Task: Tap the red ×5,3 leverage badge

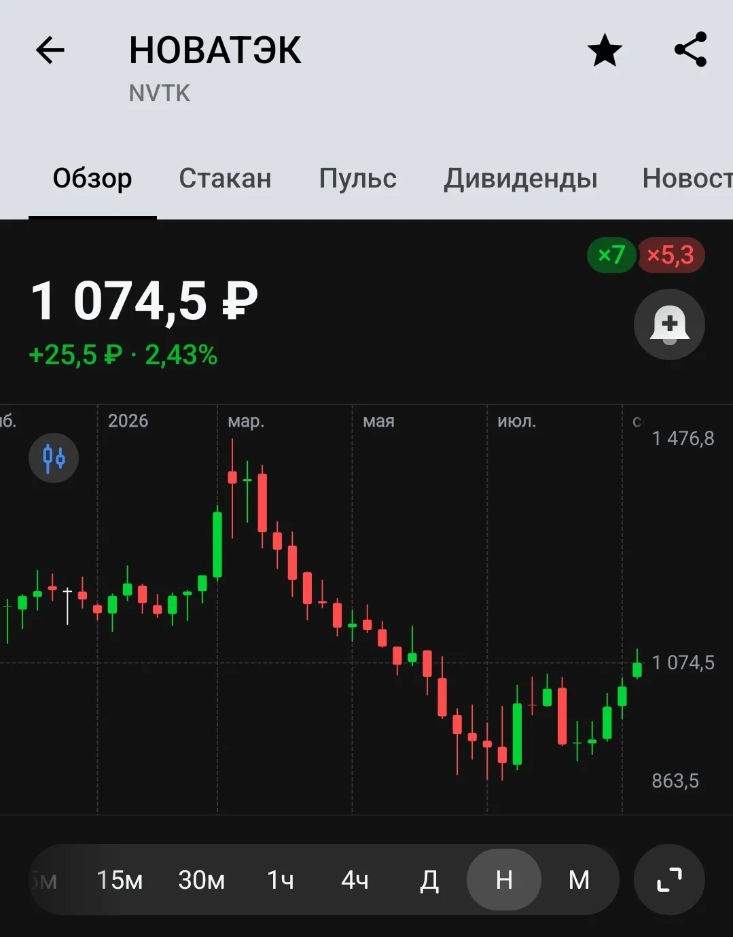Action: pyautogui.click(x=671, y=255)
